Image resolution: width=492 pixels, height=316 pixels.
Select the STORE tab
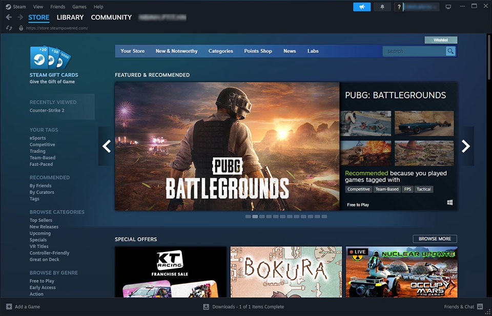click(x=39, y=17)
